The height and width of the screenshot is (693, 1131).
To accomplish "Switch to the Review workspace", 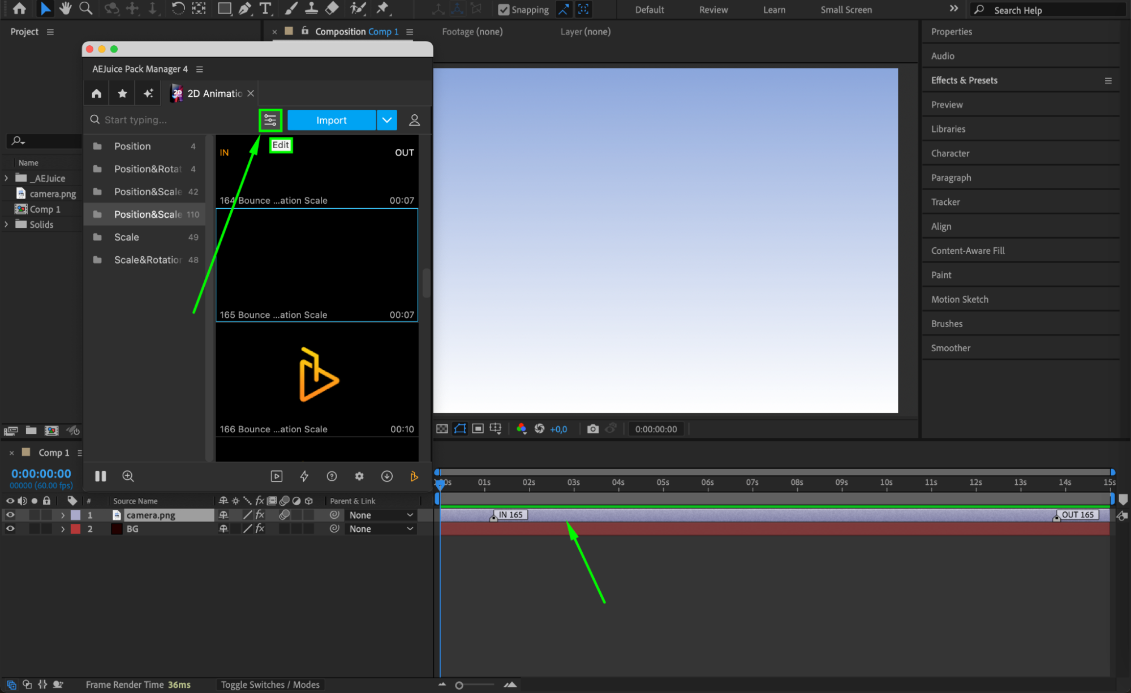I will pyautogui.click(x=713, y=10).
